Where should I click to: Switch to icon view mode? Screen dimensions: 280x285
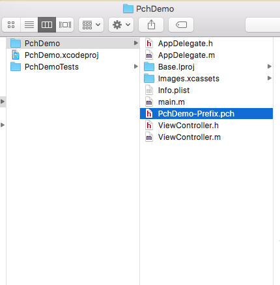[x=11, y=25]
